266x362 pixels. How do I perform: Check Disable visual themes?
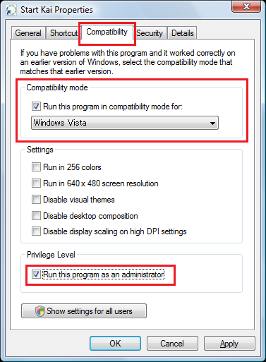[36, 200]
